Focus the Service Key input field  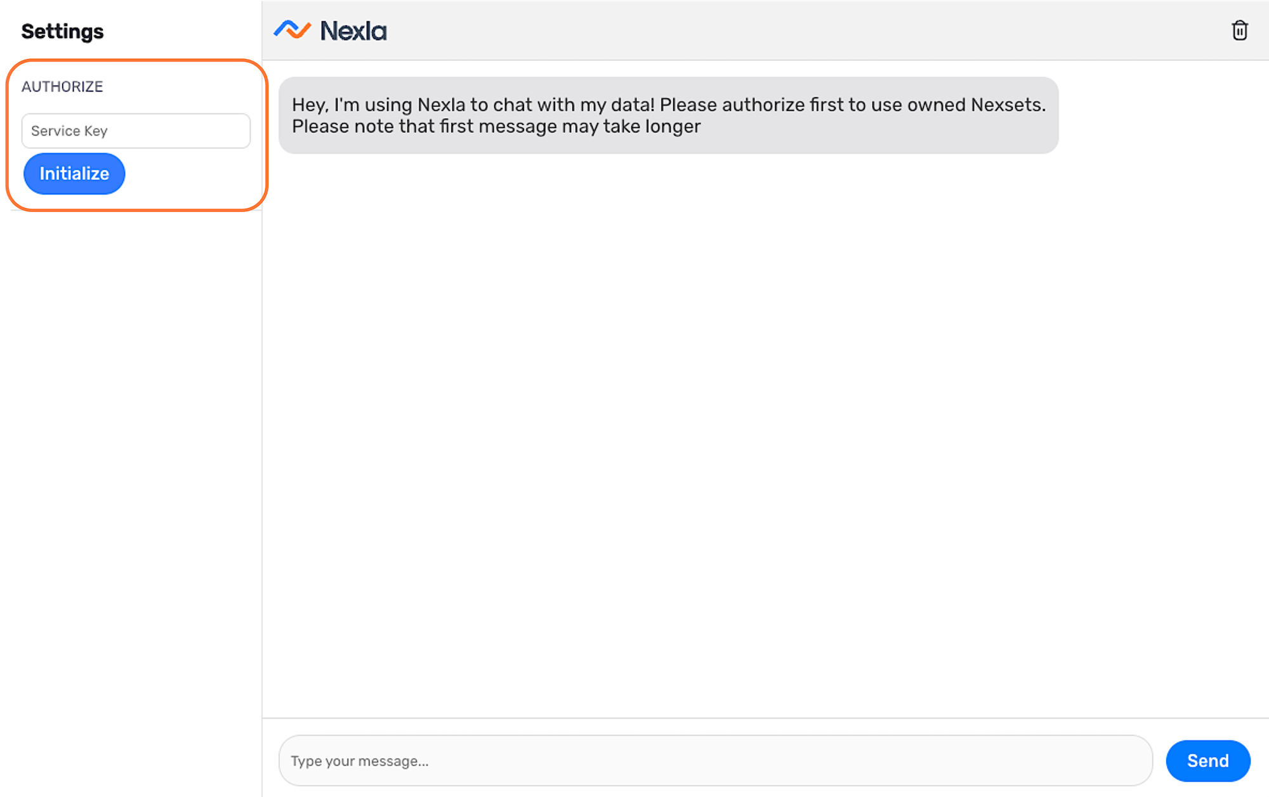point(136,131)
